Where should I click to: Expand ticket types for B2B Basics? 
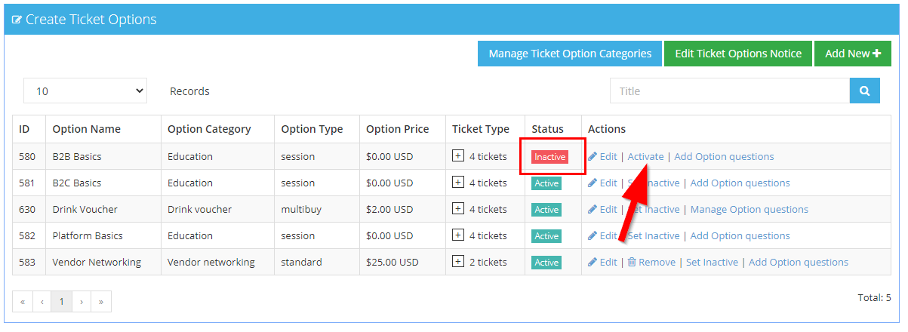pyautogui.click(x=458, y=156)
